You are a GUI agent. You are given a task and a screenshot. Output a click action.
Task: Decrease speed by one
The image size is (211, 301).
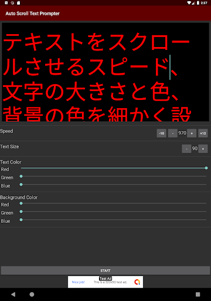point(173,133)
